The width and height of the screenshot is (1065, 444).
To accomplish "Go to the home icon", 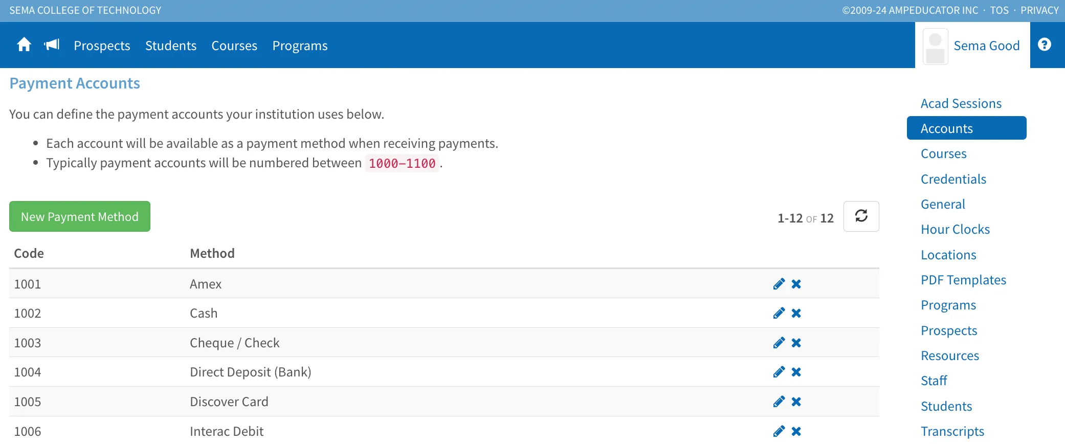I will click(24, 45).
